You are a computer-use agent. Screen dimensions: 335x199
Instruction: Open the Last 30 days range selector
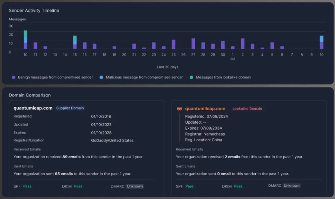point(167,67)
